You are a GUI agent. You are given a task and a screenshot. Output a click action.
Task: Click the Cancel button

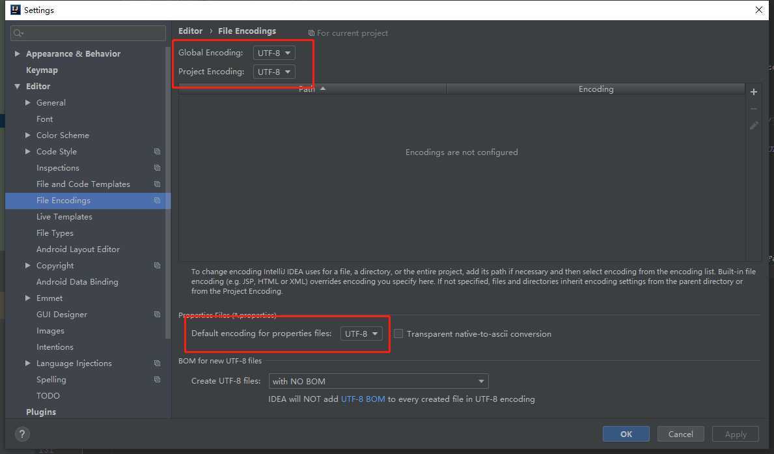[681, 434]
